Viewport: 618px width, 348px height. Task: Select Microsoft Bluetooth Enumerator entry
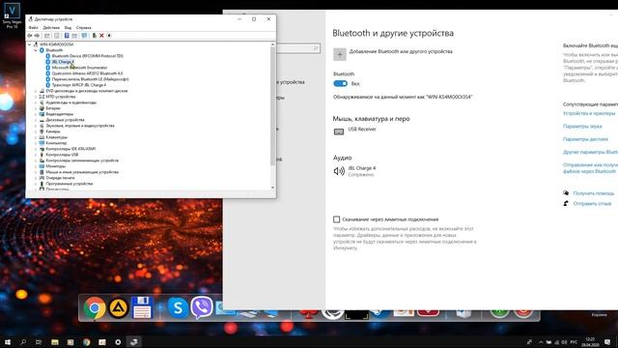pos(79,68)
